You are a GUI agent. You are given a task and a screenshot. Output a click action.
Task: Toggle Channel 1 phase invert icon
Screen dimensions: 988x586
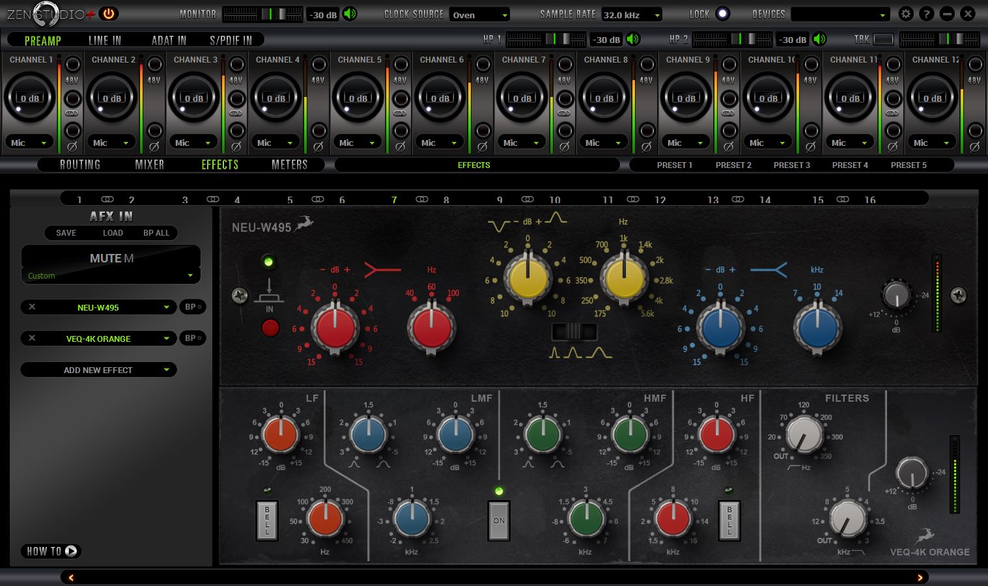coord(72,147)
